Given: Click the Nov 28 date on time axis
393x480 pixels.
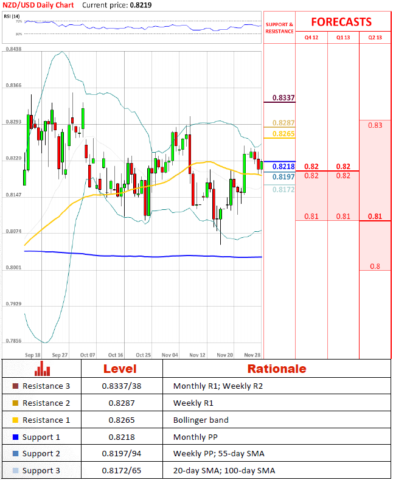Looking at the screenshot, I should [252, 354].
